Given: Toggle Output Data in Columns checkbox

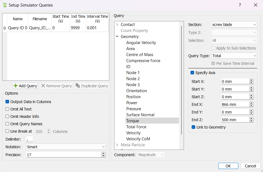Looking at the screenshot, I should (7, 102).
